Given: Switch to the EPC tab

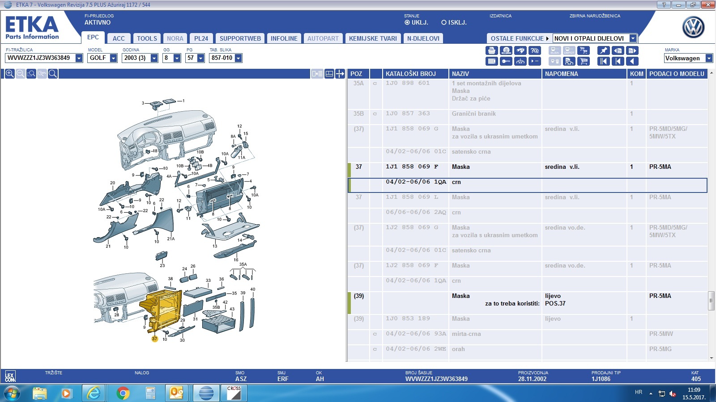Looking at the screenshot, I should [93, 38].
